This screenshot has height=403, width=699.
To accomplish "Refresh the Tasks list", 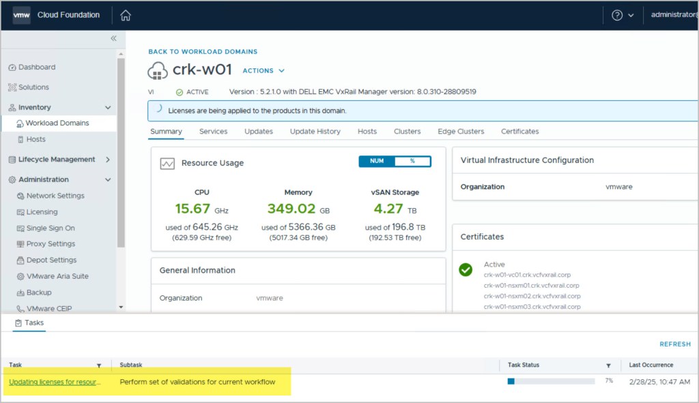I will 674,344.
